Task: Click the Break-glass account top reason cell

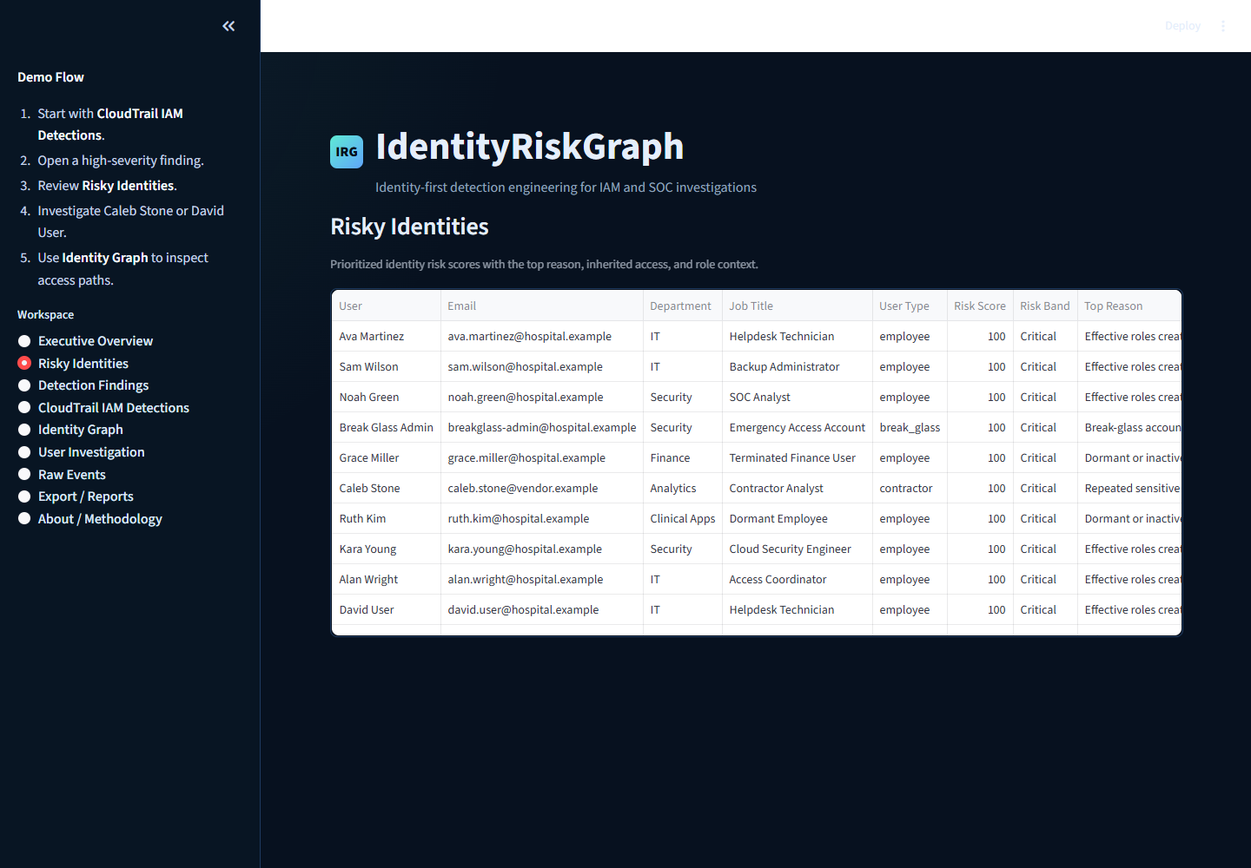Action: coord(1129,427)
